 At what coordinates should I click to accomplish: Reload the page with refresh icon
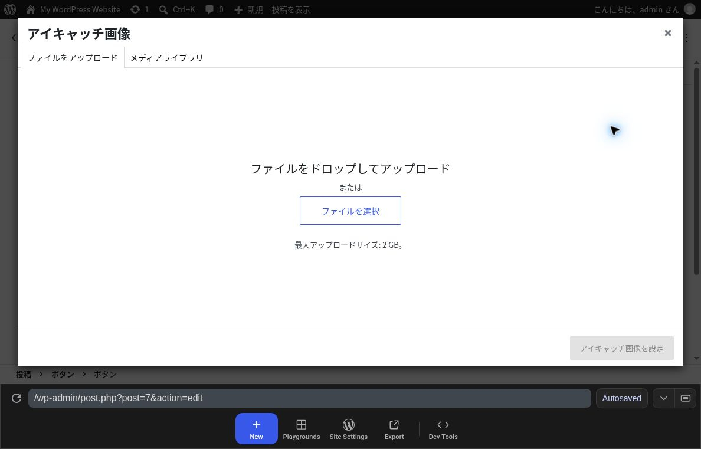(17, 398)
